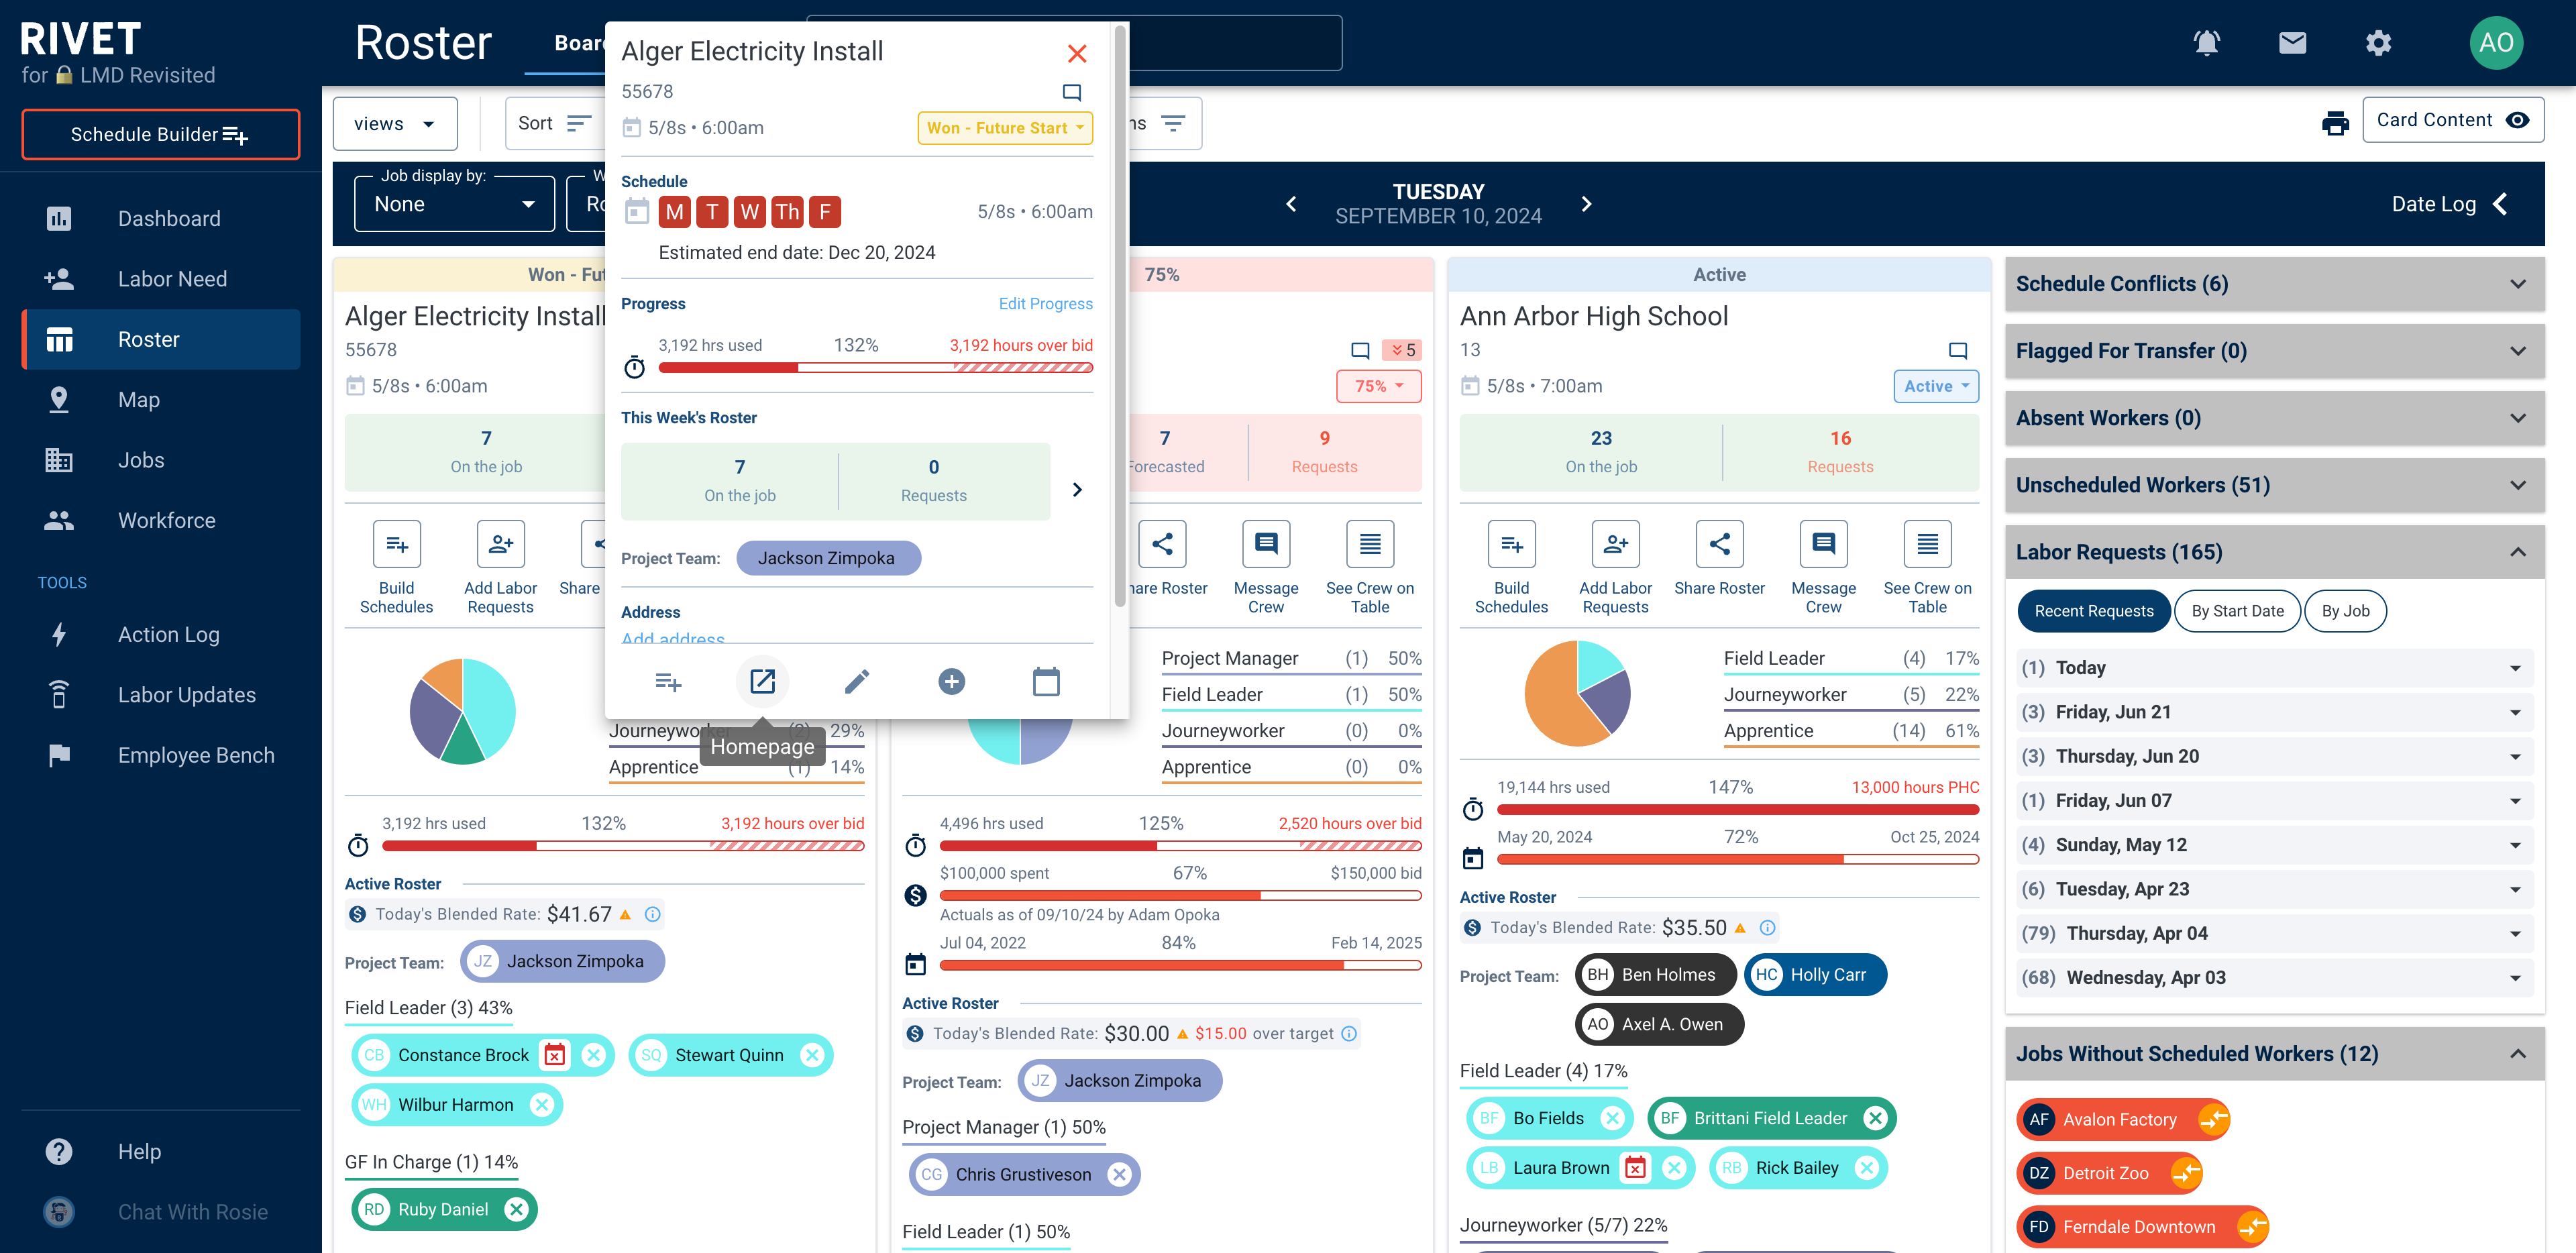2576x1253 pixels.
Task: Open Jobs in sidebar
Action: [x=161, y=460]
